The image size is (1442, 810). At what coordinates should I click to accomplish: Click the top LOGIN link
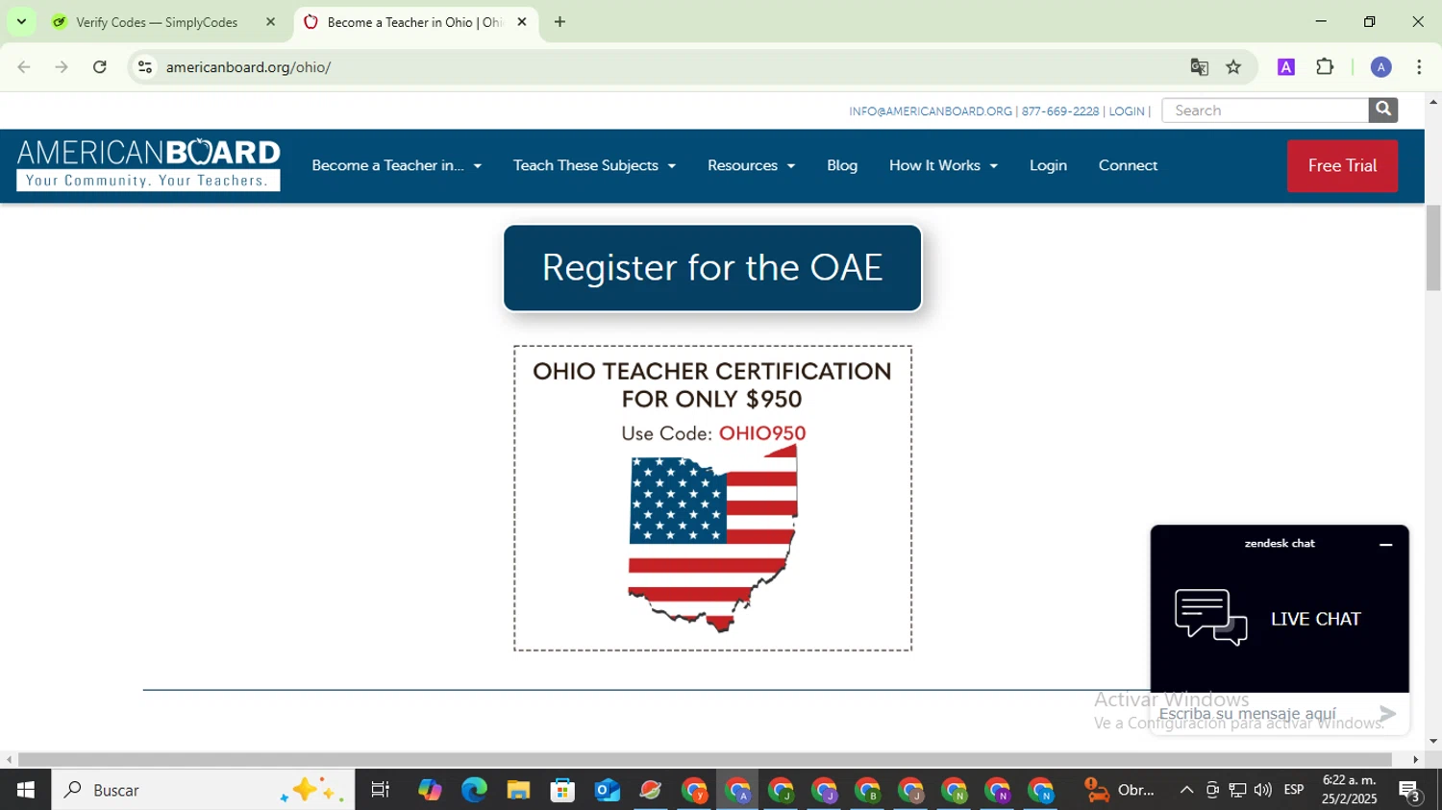pos(1127,111)
